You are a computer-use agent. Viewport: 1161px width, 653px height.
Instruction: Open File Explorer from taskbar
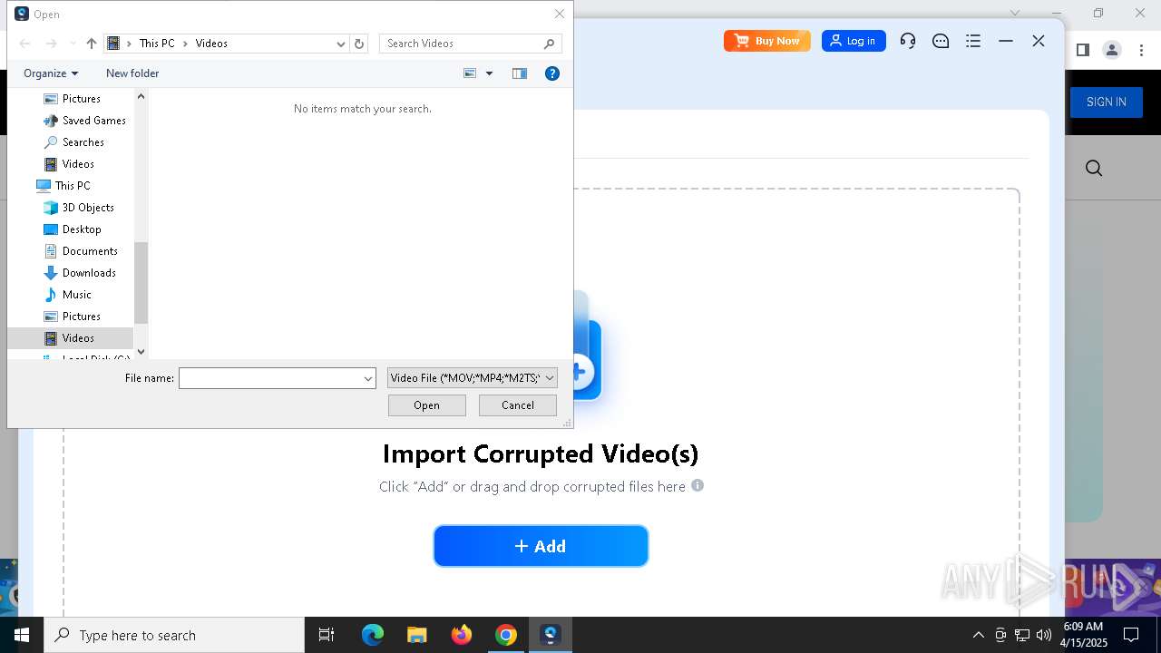click(x=417, y=635)
